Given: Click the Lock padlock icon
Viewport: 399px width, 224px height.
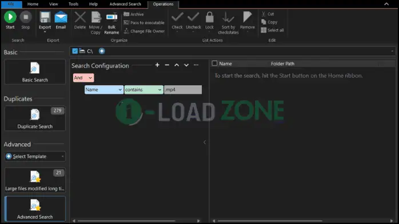Looking at the screenshot, I should tap(209, 17).
